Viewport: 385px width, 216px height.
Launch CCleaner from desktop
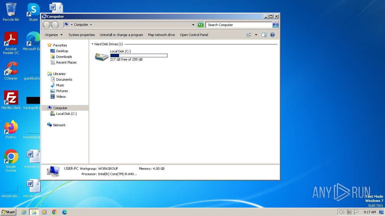11,71
